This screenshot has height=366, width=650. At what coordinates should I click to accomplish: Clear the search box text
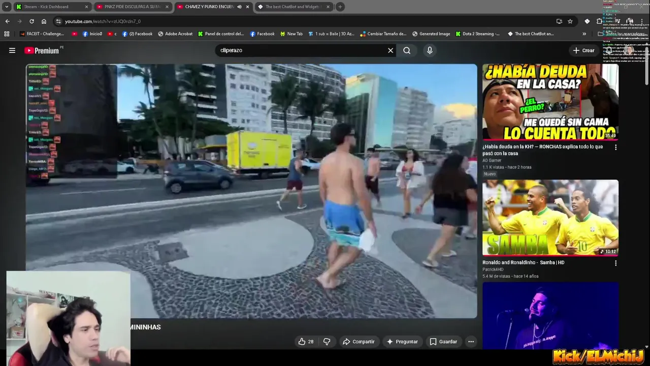point(391,50)
